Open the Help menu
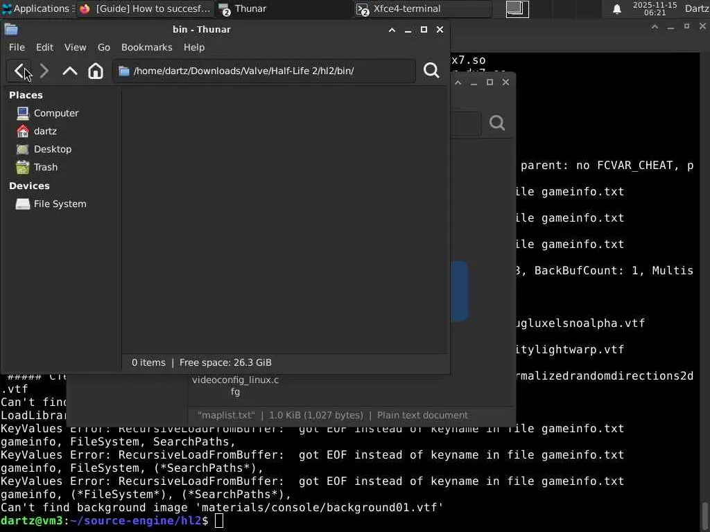The height and width of the screenshot is (532, 710). (x=194, y=47)
